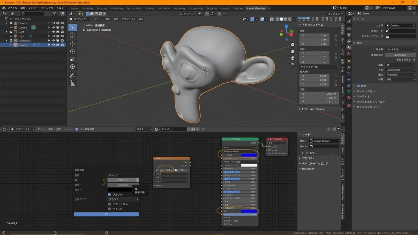The image size is (418, 235).
Task: Switch to the Texture Paint workspace tab
Action: [x=134, y=8]
